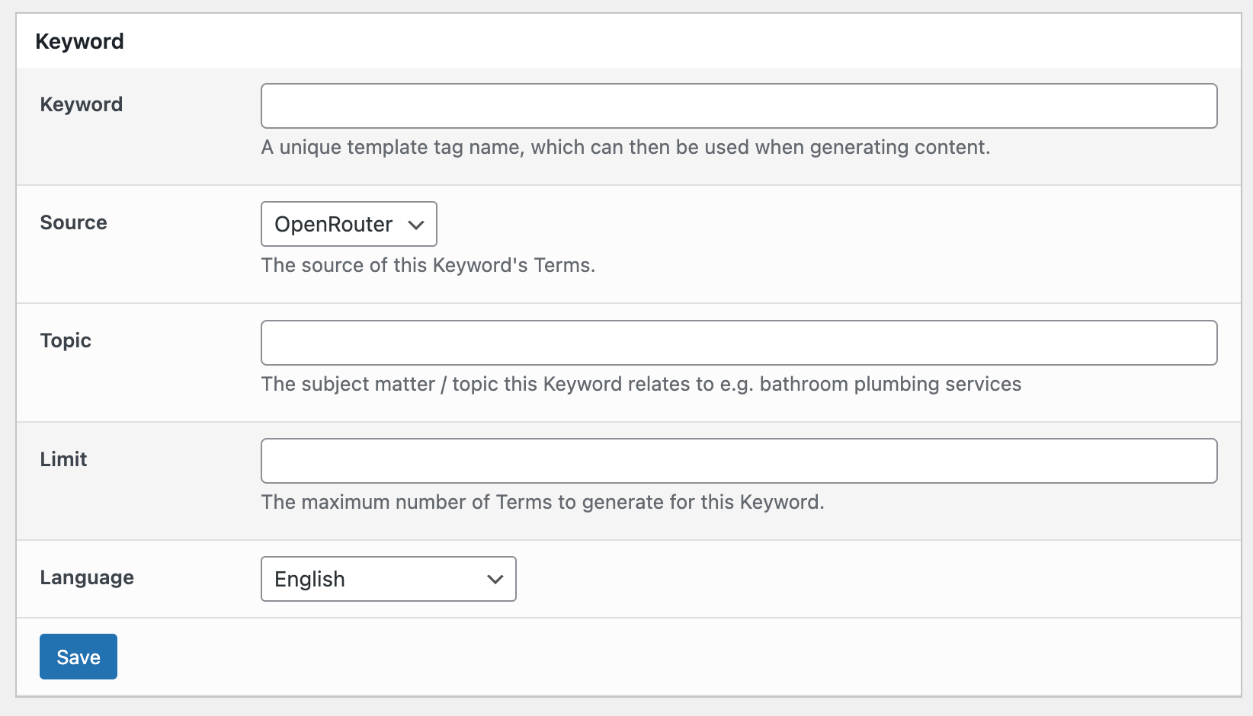The image size is (1253, 716).
Task: Expand the Language selector
Action: coord(387,579)
